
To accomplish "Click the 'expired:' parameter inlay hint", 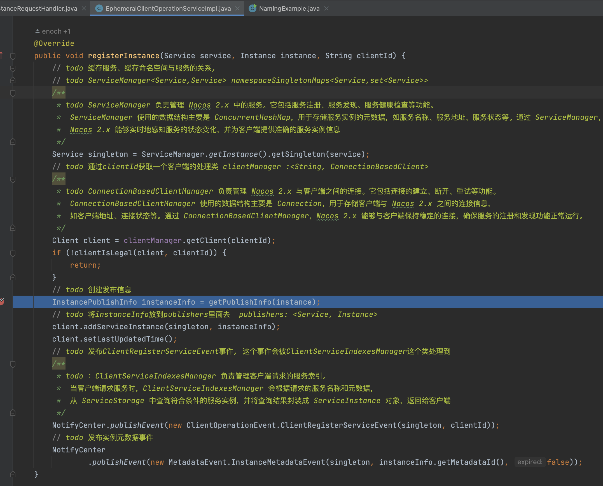I will point(530,462).
